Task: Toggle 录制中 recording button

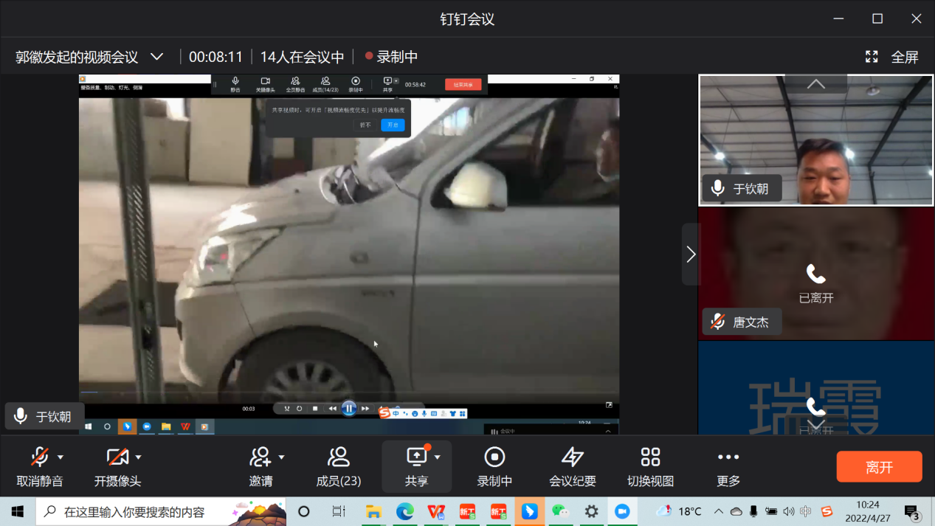Action: click(494, 458)
